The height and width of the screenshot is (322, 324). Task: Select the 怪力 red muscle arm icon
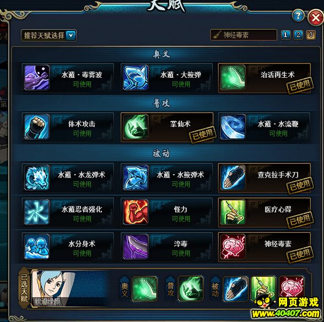point(136,212)
